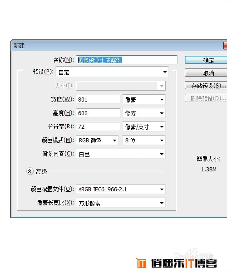This screenshot has width=227, height=272.
Task: Open the resolution unit dropdown 像素/英寸
Action: pyautogui.click(x=144, y=126)
